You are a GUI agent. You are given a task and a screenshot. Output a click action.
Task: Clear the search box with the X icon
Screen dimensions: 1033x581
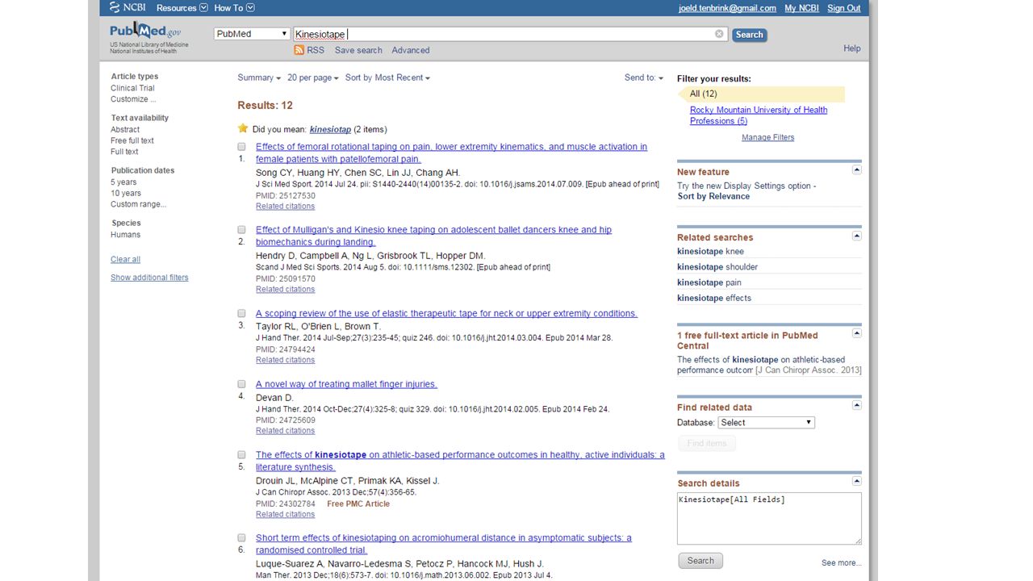[x=719, y=34]
